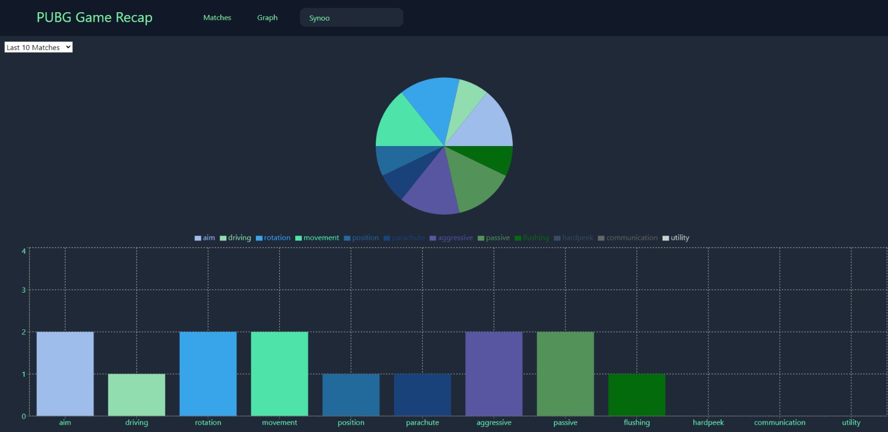The width and height of the screenshot is (888, 432).
Task: Click the y-axis value 3
Action: 23,290
